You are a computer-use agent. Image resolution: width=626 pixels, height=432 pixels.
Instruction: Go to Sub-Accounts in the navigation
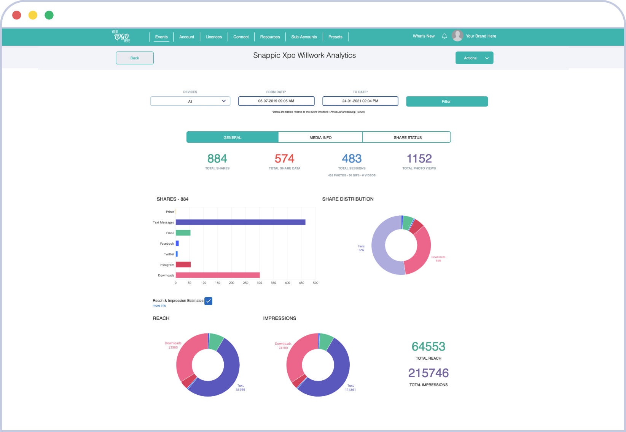coord(304,37)
